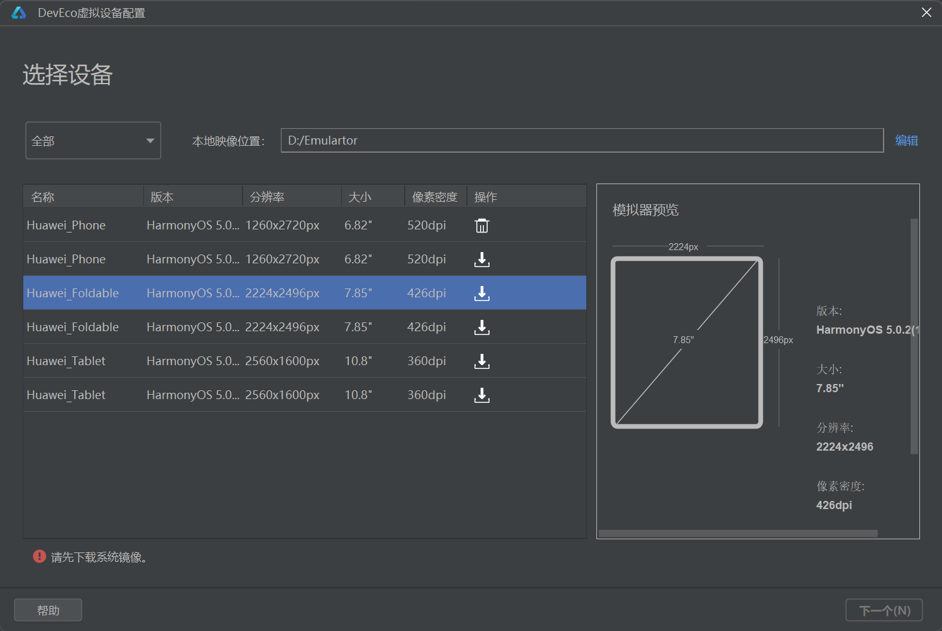Download image for the highlighted Huawei_Foldable row
942x631 pixels.
[x=482, y=294]
